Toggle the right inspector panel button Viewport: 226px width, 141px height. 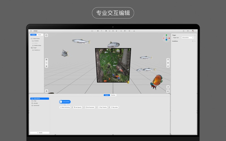[x=168, y=87]
